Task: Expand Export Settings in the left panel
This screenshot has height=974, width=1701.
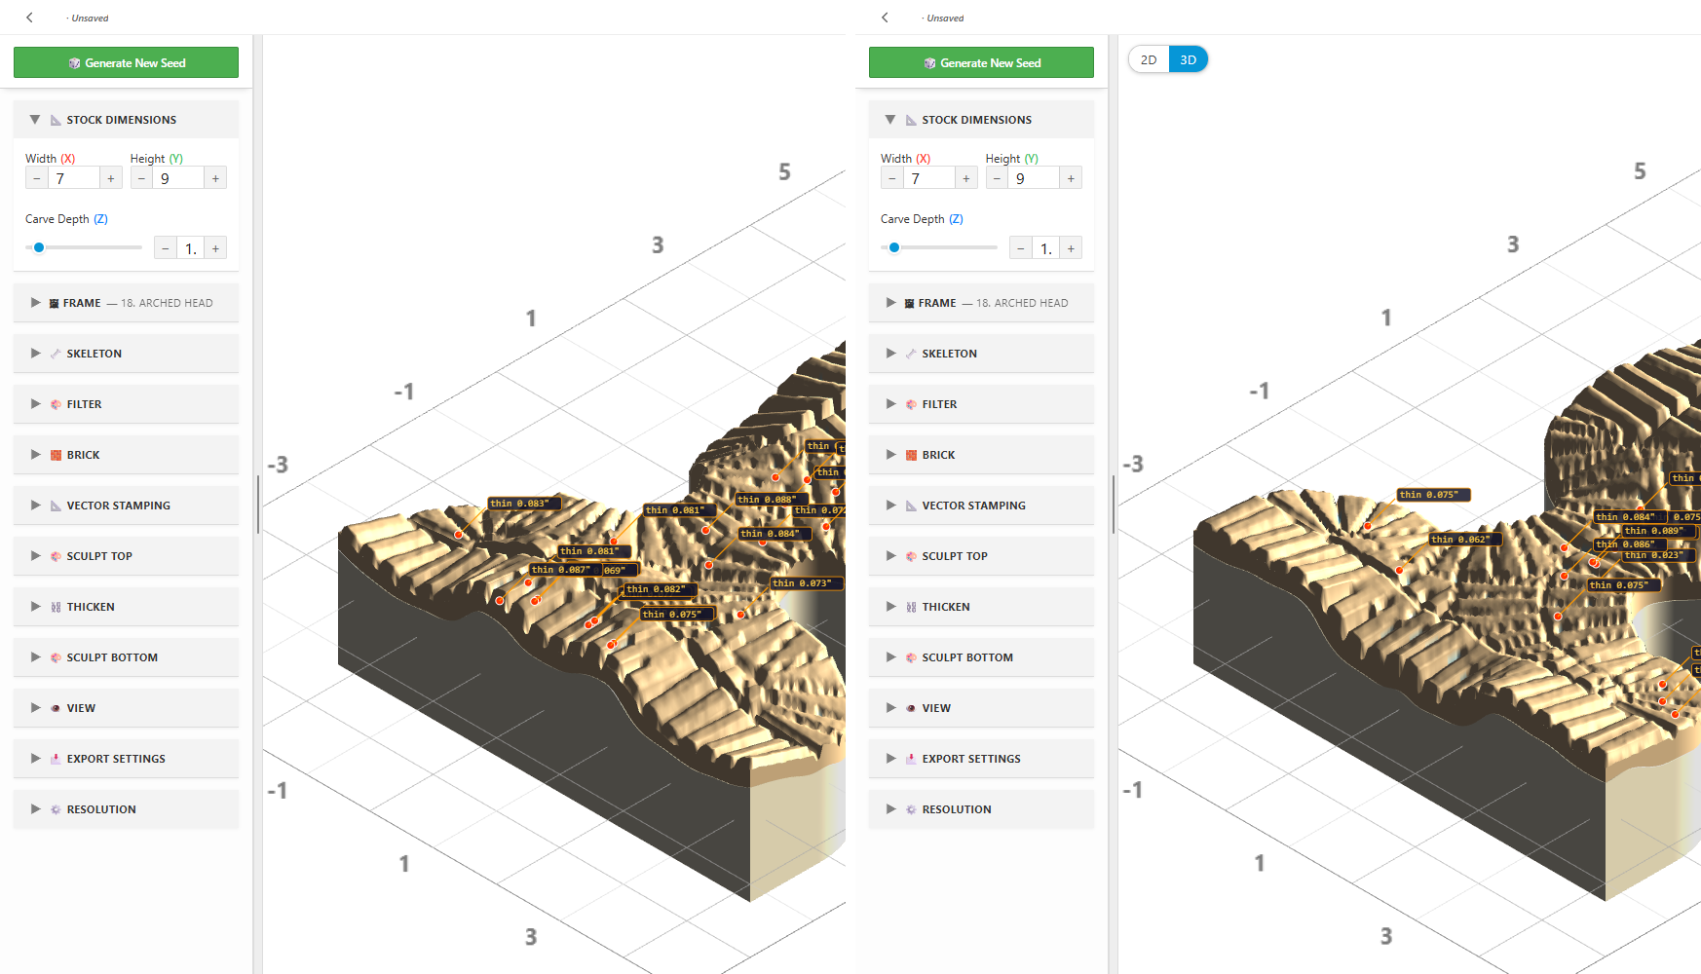Action: (35, 759)
